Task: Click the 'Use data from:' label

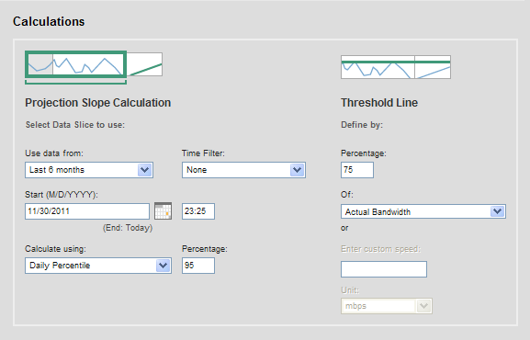Action: click(x=54, y=153)
